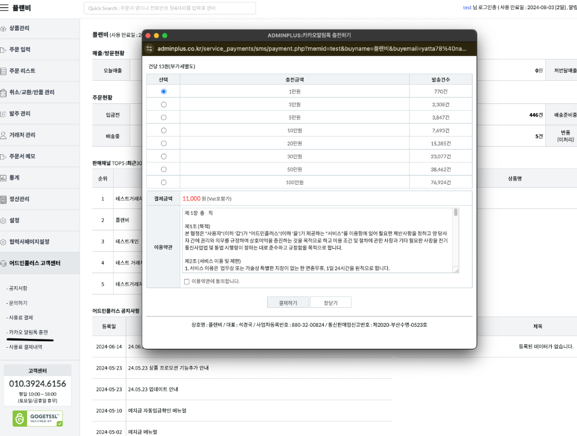This screenshot has height=436, width=577.
Task: Click the 거래처 관리 sidebar icon
Action: pos(3,135)
